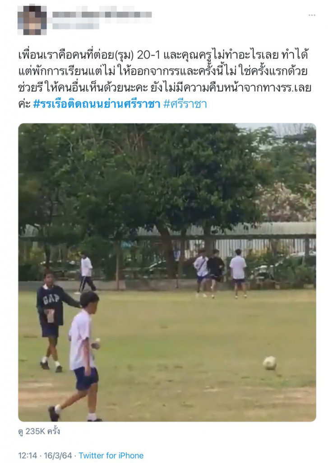Screen dimensions: 328x463
Task: Open the #ศรีราชา hashtag
Action: coord(185,104)
